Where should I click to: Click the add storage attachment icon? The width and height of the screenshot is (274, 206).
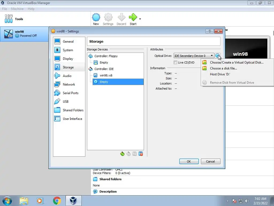point(135,154)
